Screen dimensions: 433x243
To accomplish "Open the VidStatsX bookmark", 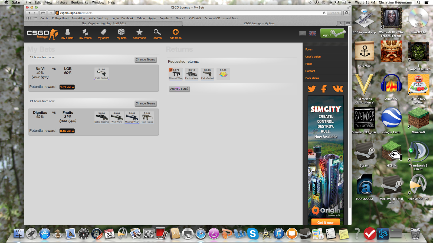I will [195, 18].
